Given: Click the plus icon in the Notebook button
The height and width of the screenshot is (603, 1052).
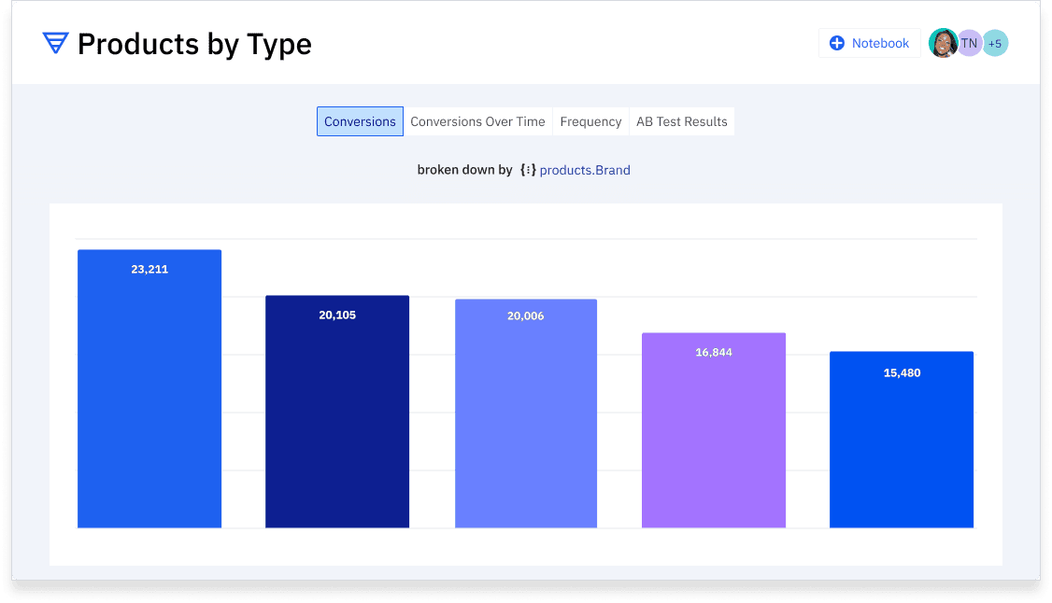Looking at the screenshot, I should [x=837, y=43].
